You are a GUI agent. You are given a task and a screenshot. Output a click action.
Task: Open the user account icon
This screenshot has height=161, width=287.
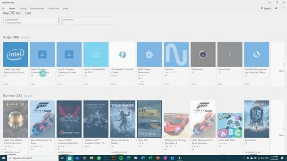[276, 8]
